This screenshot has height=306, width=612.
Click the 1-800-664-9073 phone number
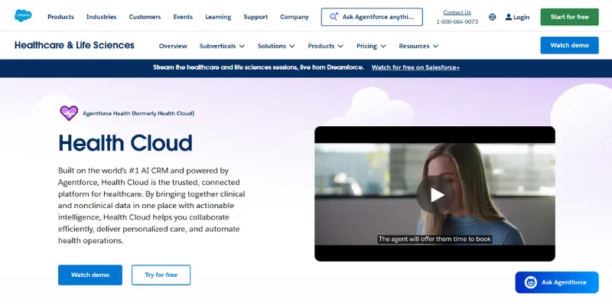point(457,22)
